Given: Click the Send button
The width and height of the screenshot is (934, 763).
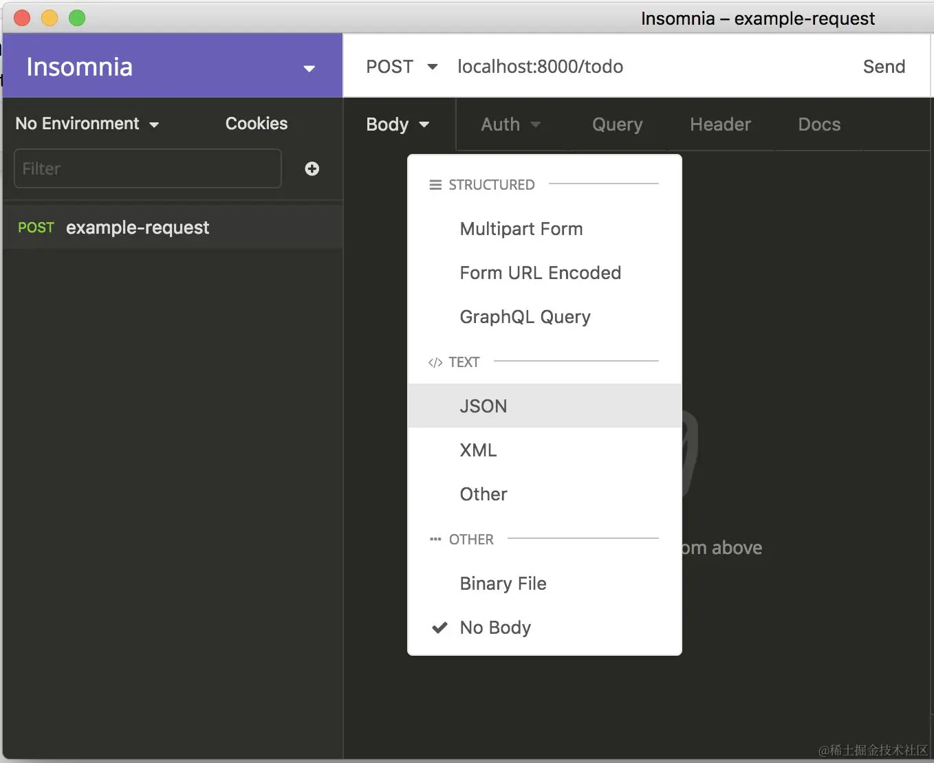Looking at the screenshot, I should coord(884,67).
